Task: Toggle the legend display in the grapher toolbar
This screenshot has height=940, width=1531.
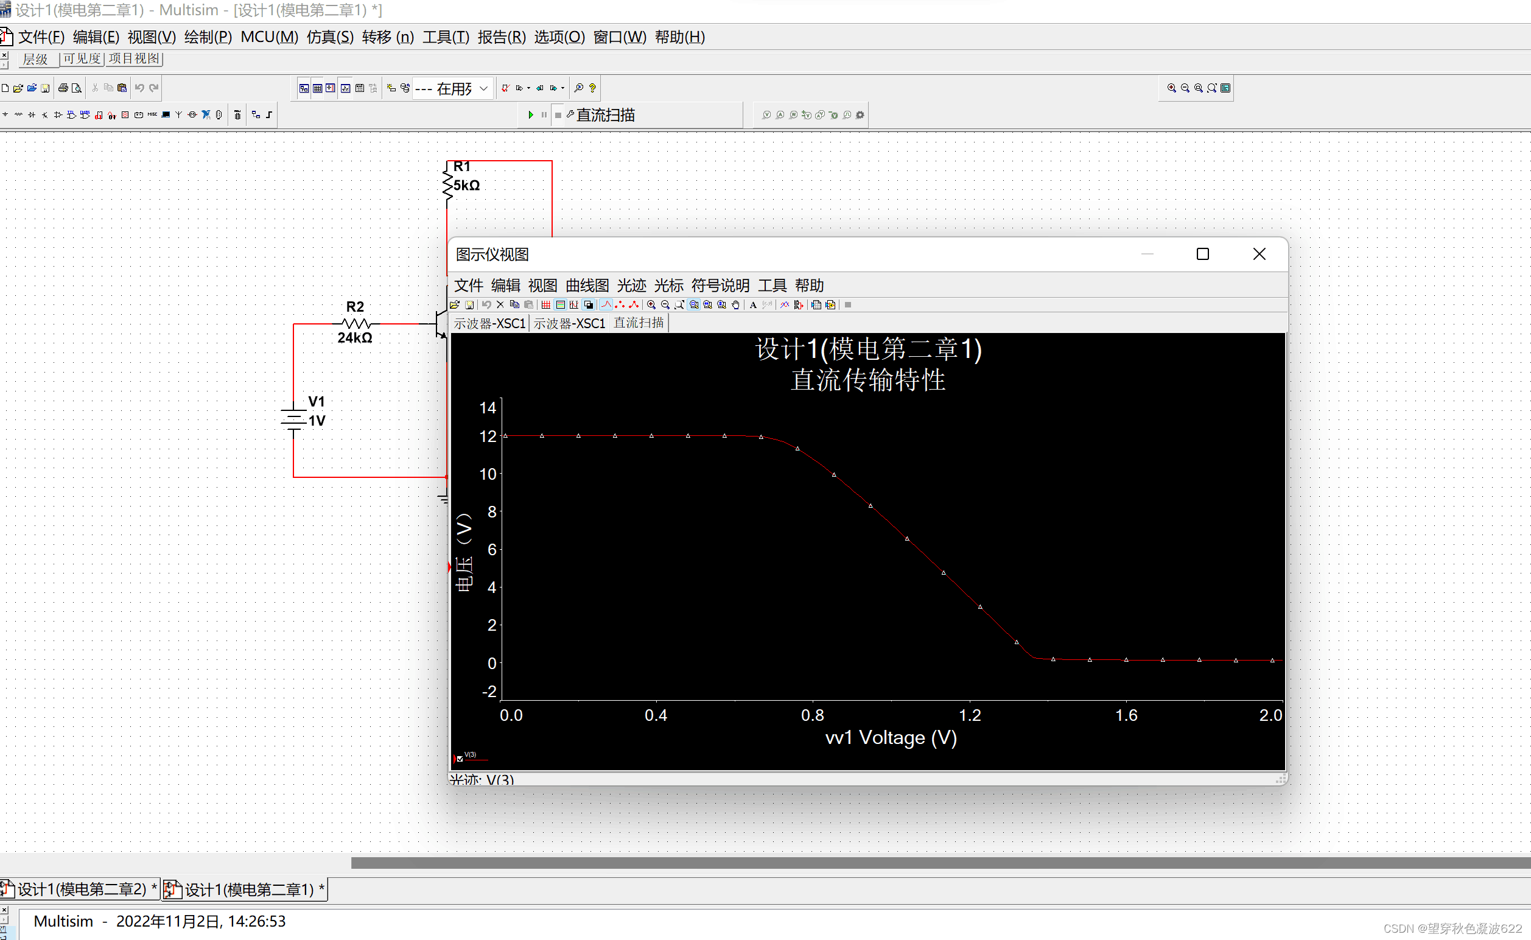Action: pos(559,304)
